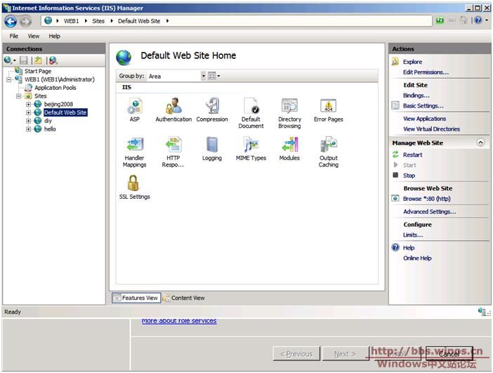The height and width of the screenshot is (373, 493).
Task: Collapse the Sites tree node
Action: click(18, 96)
